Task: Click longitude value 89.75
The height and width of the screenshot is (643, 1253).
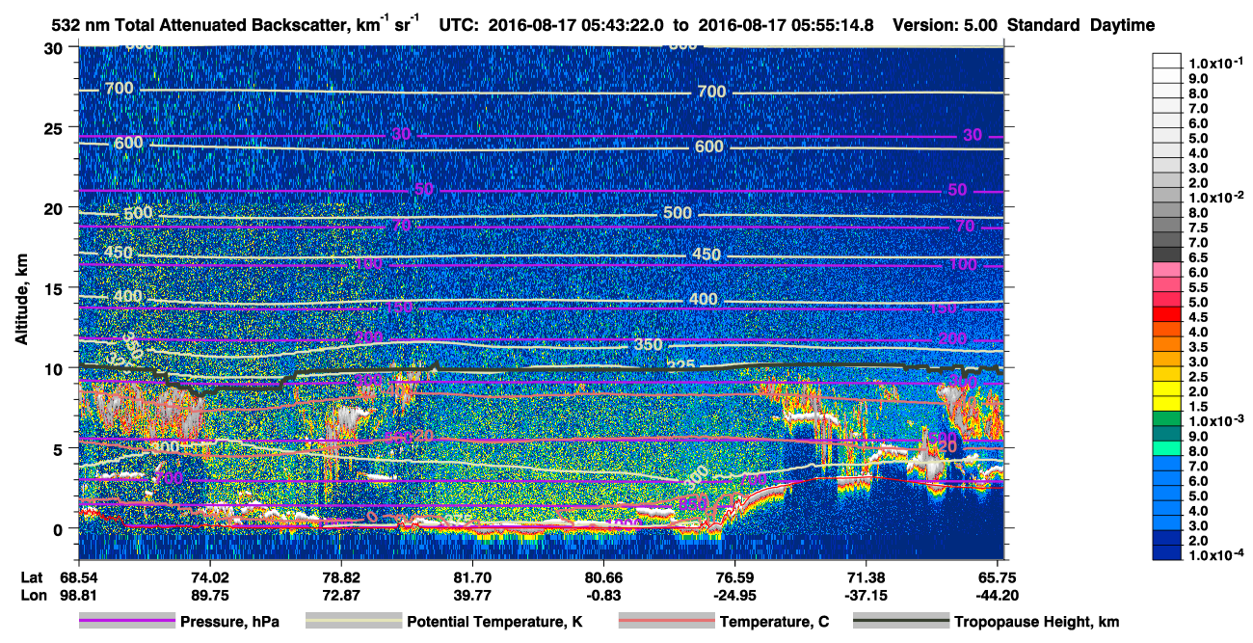Action: (210, 596)
